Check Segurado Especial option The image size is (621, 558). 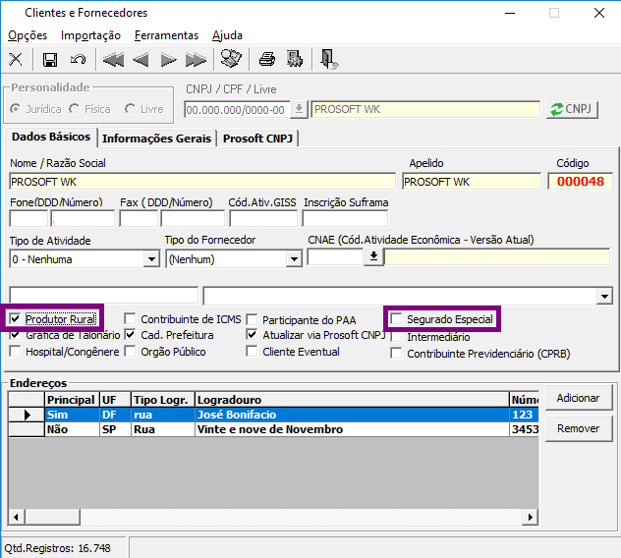pyautogui.click(x=396, y=319)
